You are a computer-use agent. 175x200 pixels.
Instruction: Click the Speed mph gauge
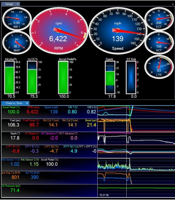[118, 31]
